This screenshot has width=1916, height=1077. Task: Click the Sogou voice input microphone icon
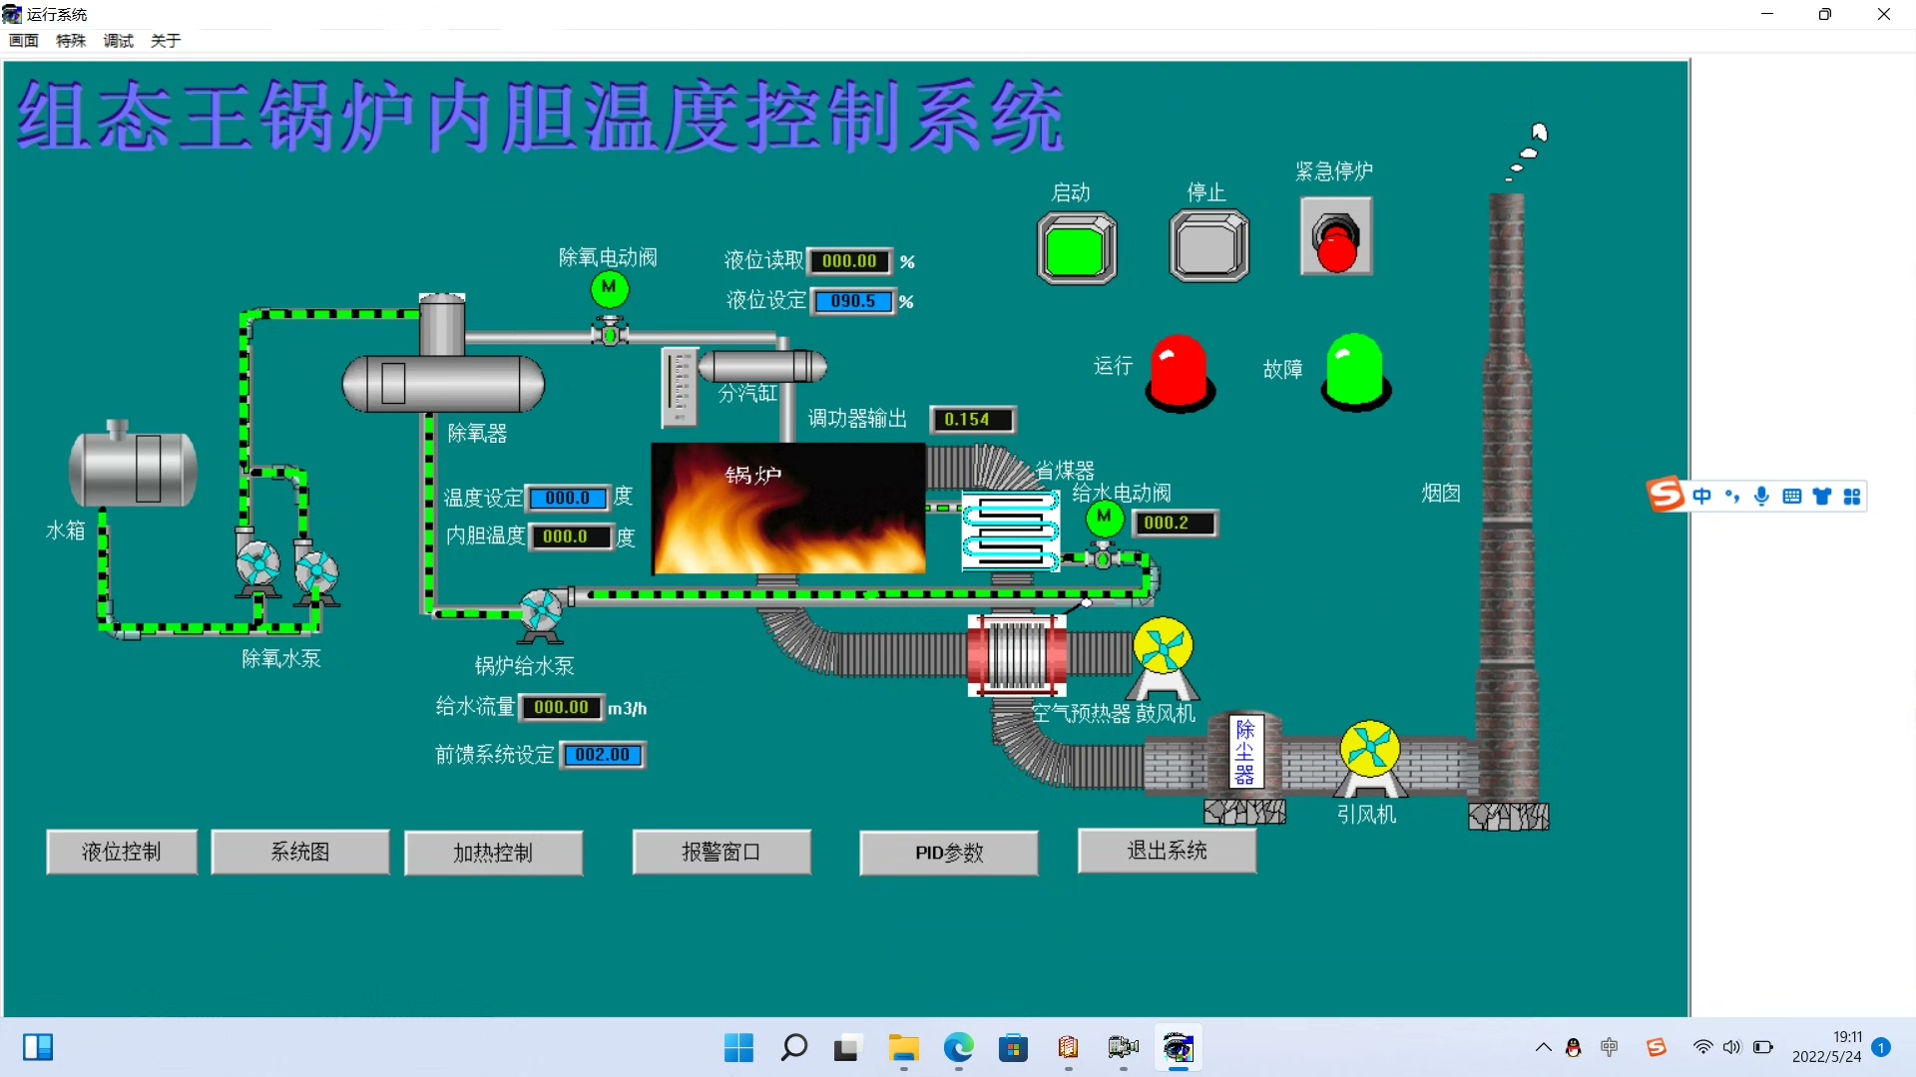click(x=1761, y=496)
